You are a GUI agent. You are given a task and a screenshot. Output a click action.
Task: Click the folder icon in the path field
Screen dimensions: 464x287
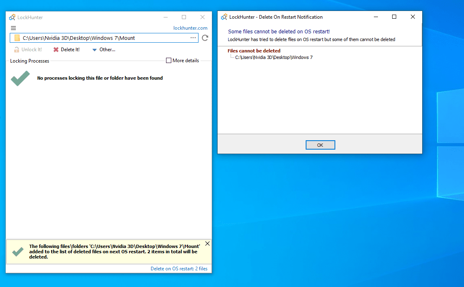17,38
